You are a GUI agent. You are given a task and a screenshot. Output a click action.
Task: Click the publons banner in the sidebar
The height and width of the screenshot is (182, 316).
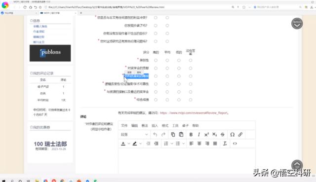(x=50, y=53)
